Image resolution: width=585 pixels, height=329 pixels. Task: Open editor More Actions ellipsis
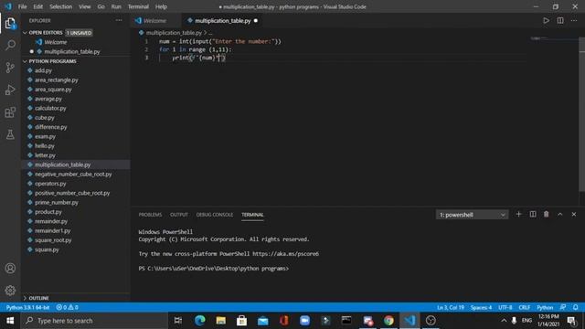click(x=574, y=20)
